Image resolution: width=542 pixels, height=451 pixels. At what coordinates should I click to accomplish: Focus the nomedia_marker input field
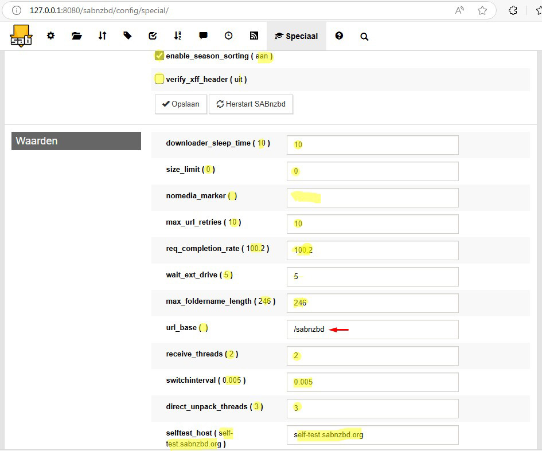373,198
